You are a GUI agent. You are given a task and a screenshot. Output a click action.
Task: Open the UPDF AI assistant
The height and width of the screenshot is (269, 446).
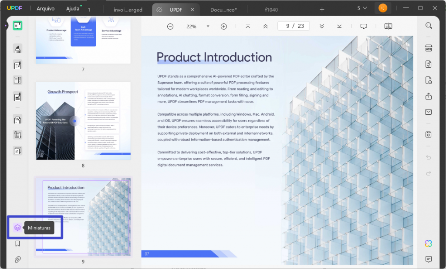coord(429,243)
